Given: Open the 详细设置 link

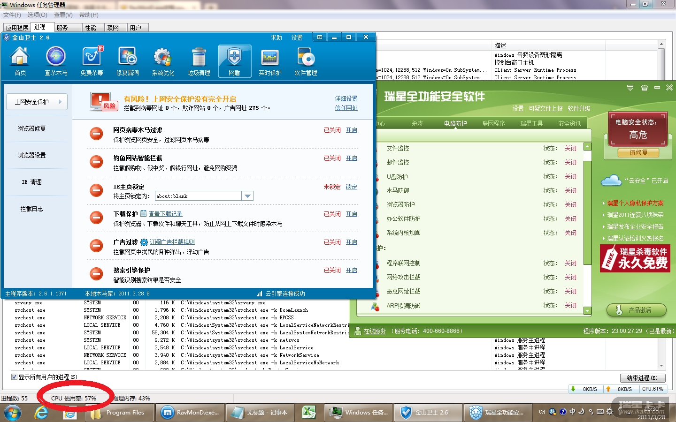Looking at the screenshot, I should (x=346, y=98).
